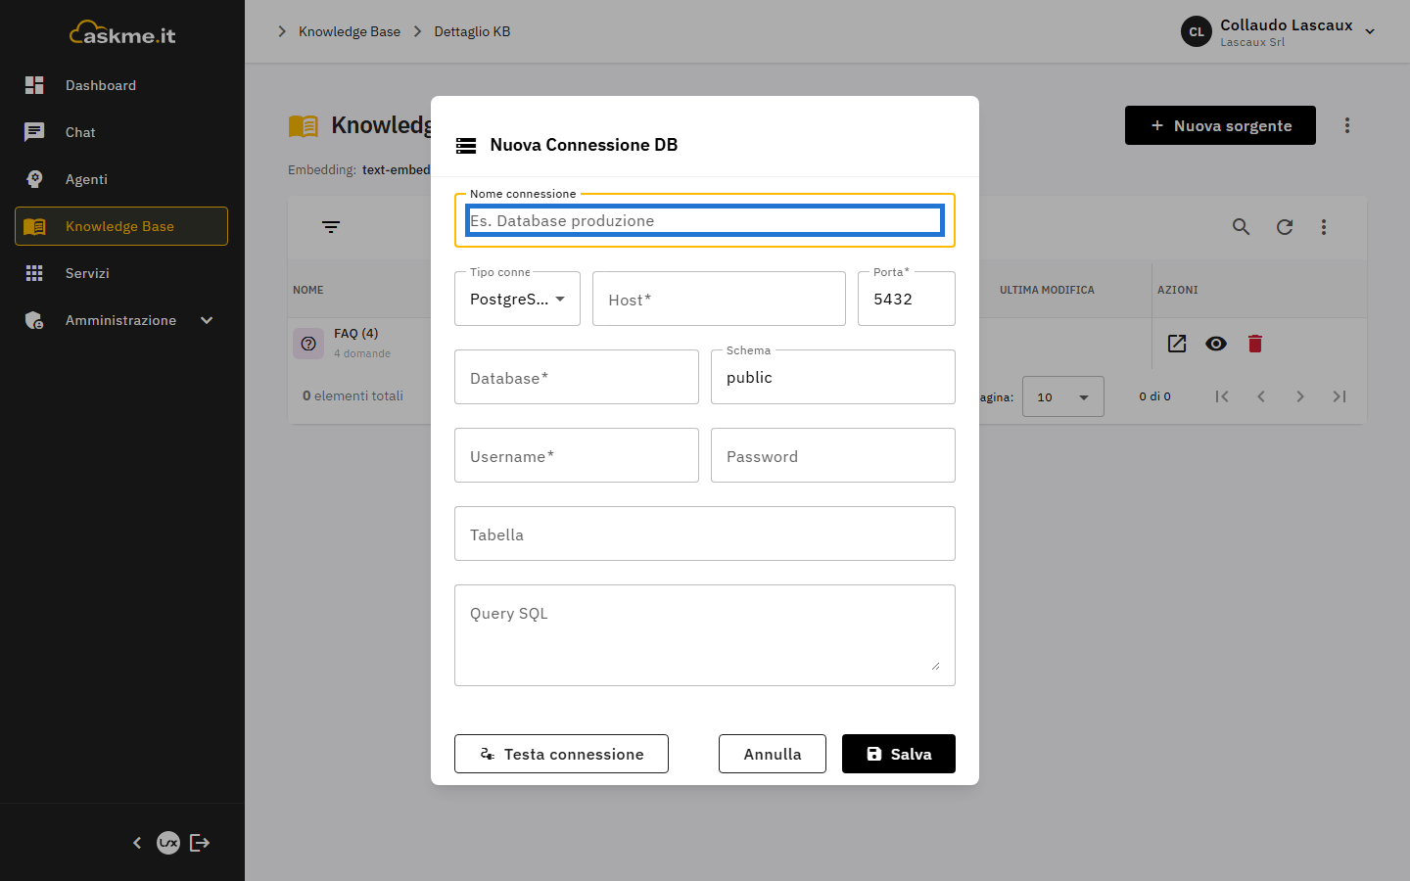This screenshot has height=881, width=1410.
Task: Go to first page pagination icon
Action: click(x=1222, y=396)
